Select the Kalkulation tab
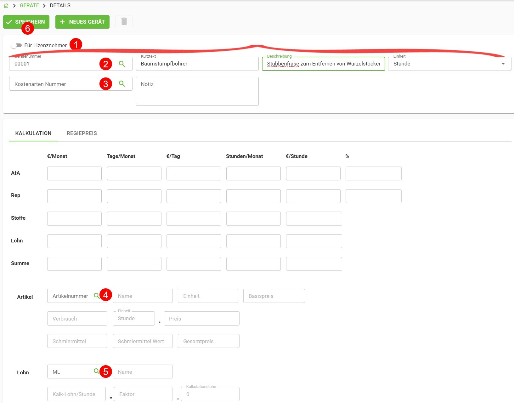This screenshot has height=403, width=514. tap(33, 133)
